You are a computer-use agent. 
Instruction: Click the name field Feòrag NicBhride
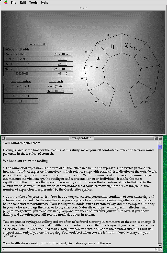click(x=38, y=49)
